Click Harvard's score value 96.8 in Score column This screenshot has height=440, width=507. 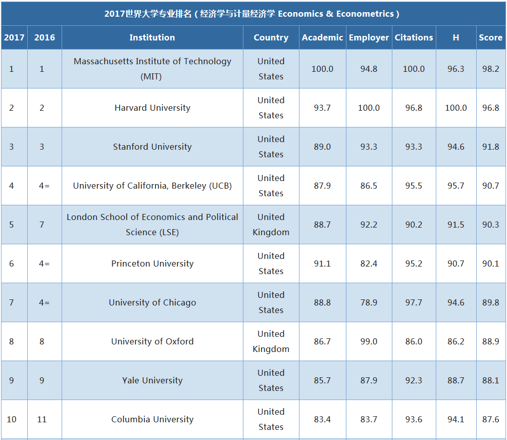pyautogui.click(x=491, y=108)
